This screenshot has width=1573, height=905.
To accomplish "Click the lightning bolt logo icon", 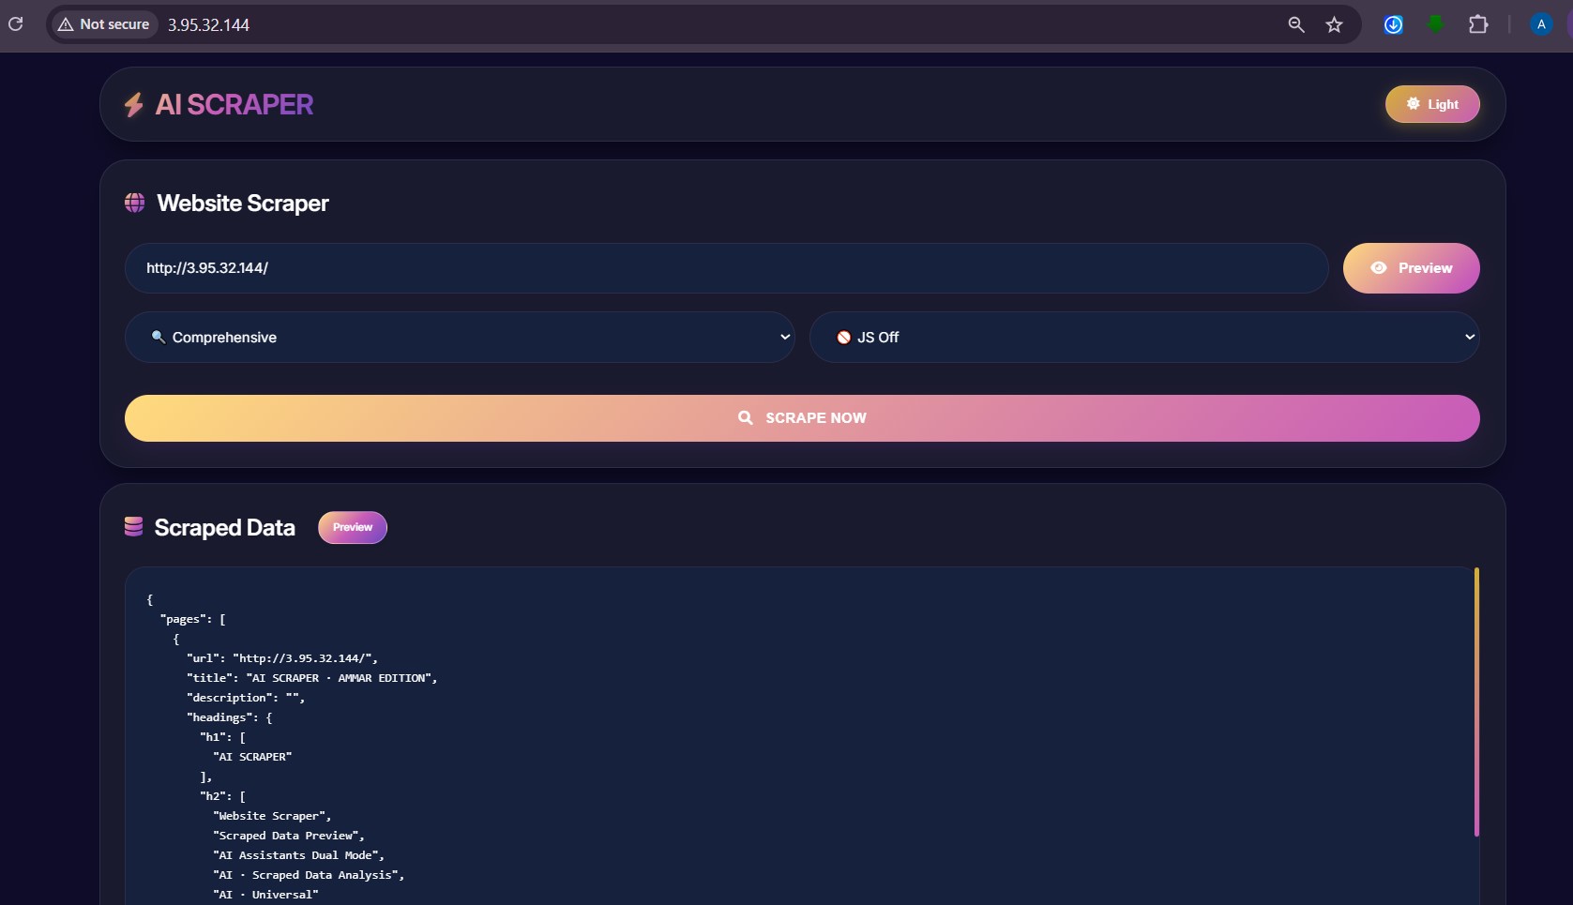I will (134, 105).
